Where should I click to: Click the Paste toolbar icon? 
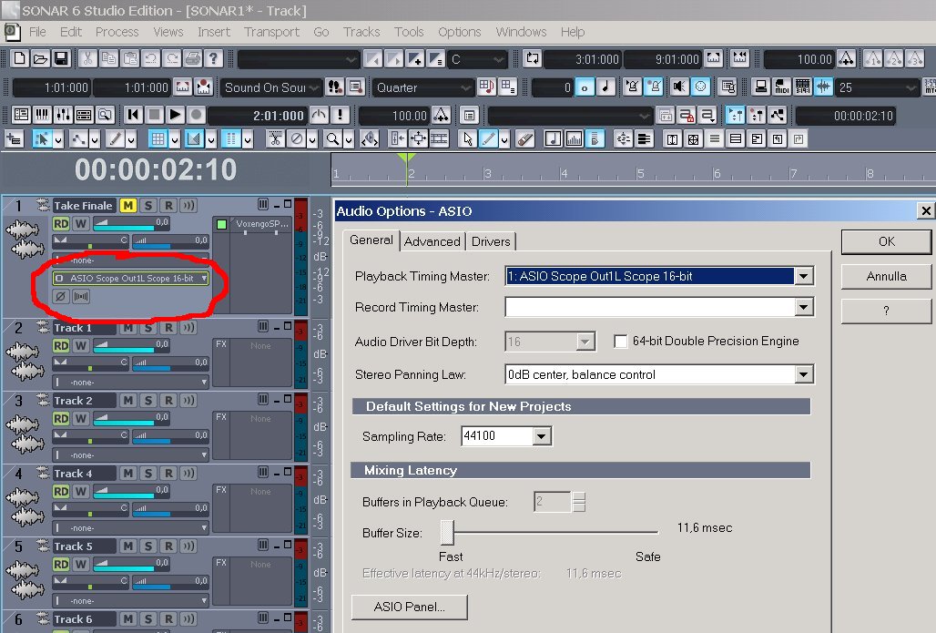click(x=129, y=58)
